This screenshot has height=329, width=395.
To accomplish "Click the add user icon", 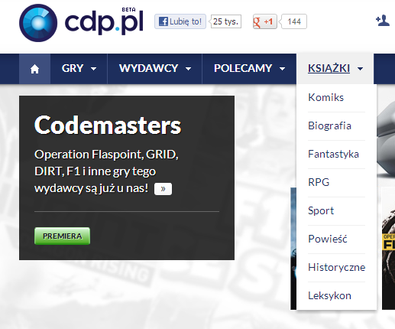I will (383, 21).
